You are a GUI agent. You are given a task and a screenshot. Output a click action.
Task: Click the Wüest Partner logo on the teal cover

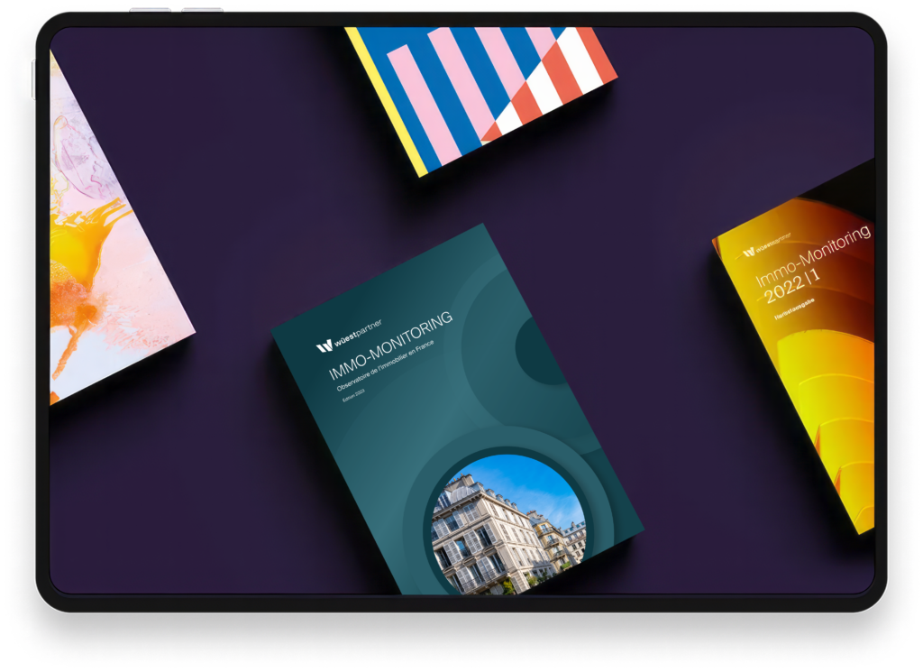(349, 336)
